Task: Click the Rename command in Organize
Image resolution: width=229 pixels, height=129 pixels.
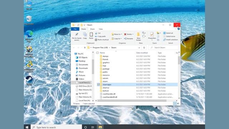Action: (x=128, y=39)
